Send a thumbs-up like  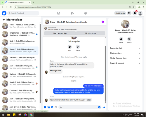104,107
